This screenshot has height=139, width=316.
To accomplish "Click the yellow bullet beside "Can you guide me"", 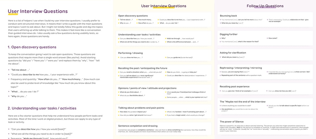I will pyautogui.click(x=166, y=57).
